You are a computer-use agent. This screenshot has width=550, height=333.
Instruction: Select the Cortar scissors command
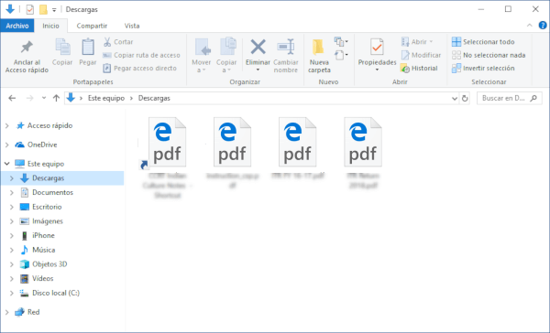pyautogui.click(x=118, y=42)
